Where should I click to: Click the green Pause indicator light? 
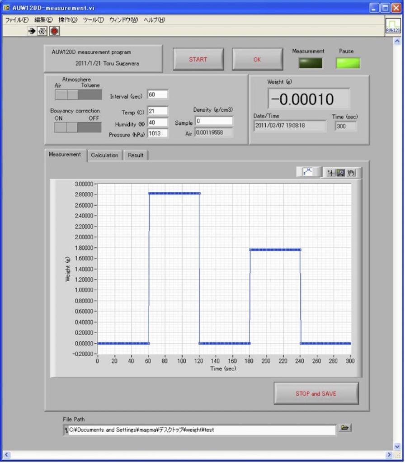coord(348,63)
